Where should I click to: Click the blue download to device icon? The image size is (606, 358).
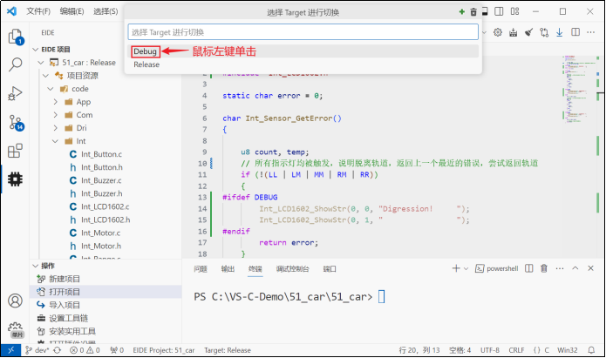click(559, 32)
